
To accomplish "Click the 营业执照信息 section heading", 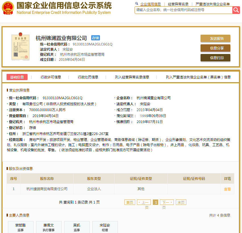I will (x=19, y=90).
